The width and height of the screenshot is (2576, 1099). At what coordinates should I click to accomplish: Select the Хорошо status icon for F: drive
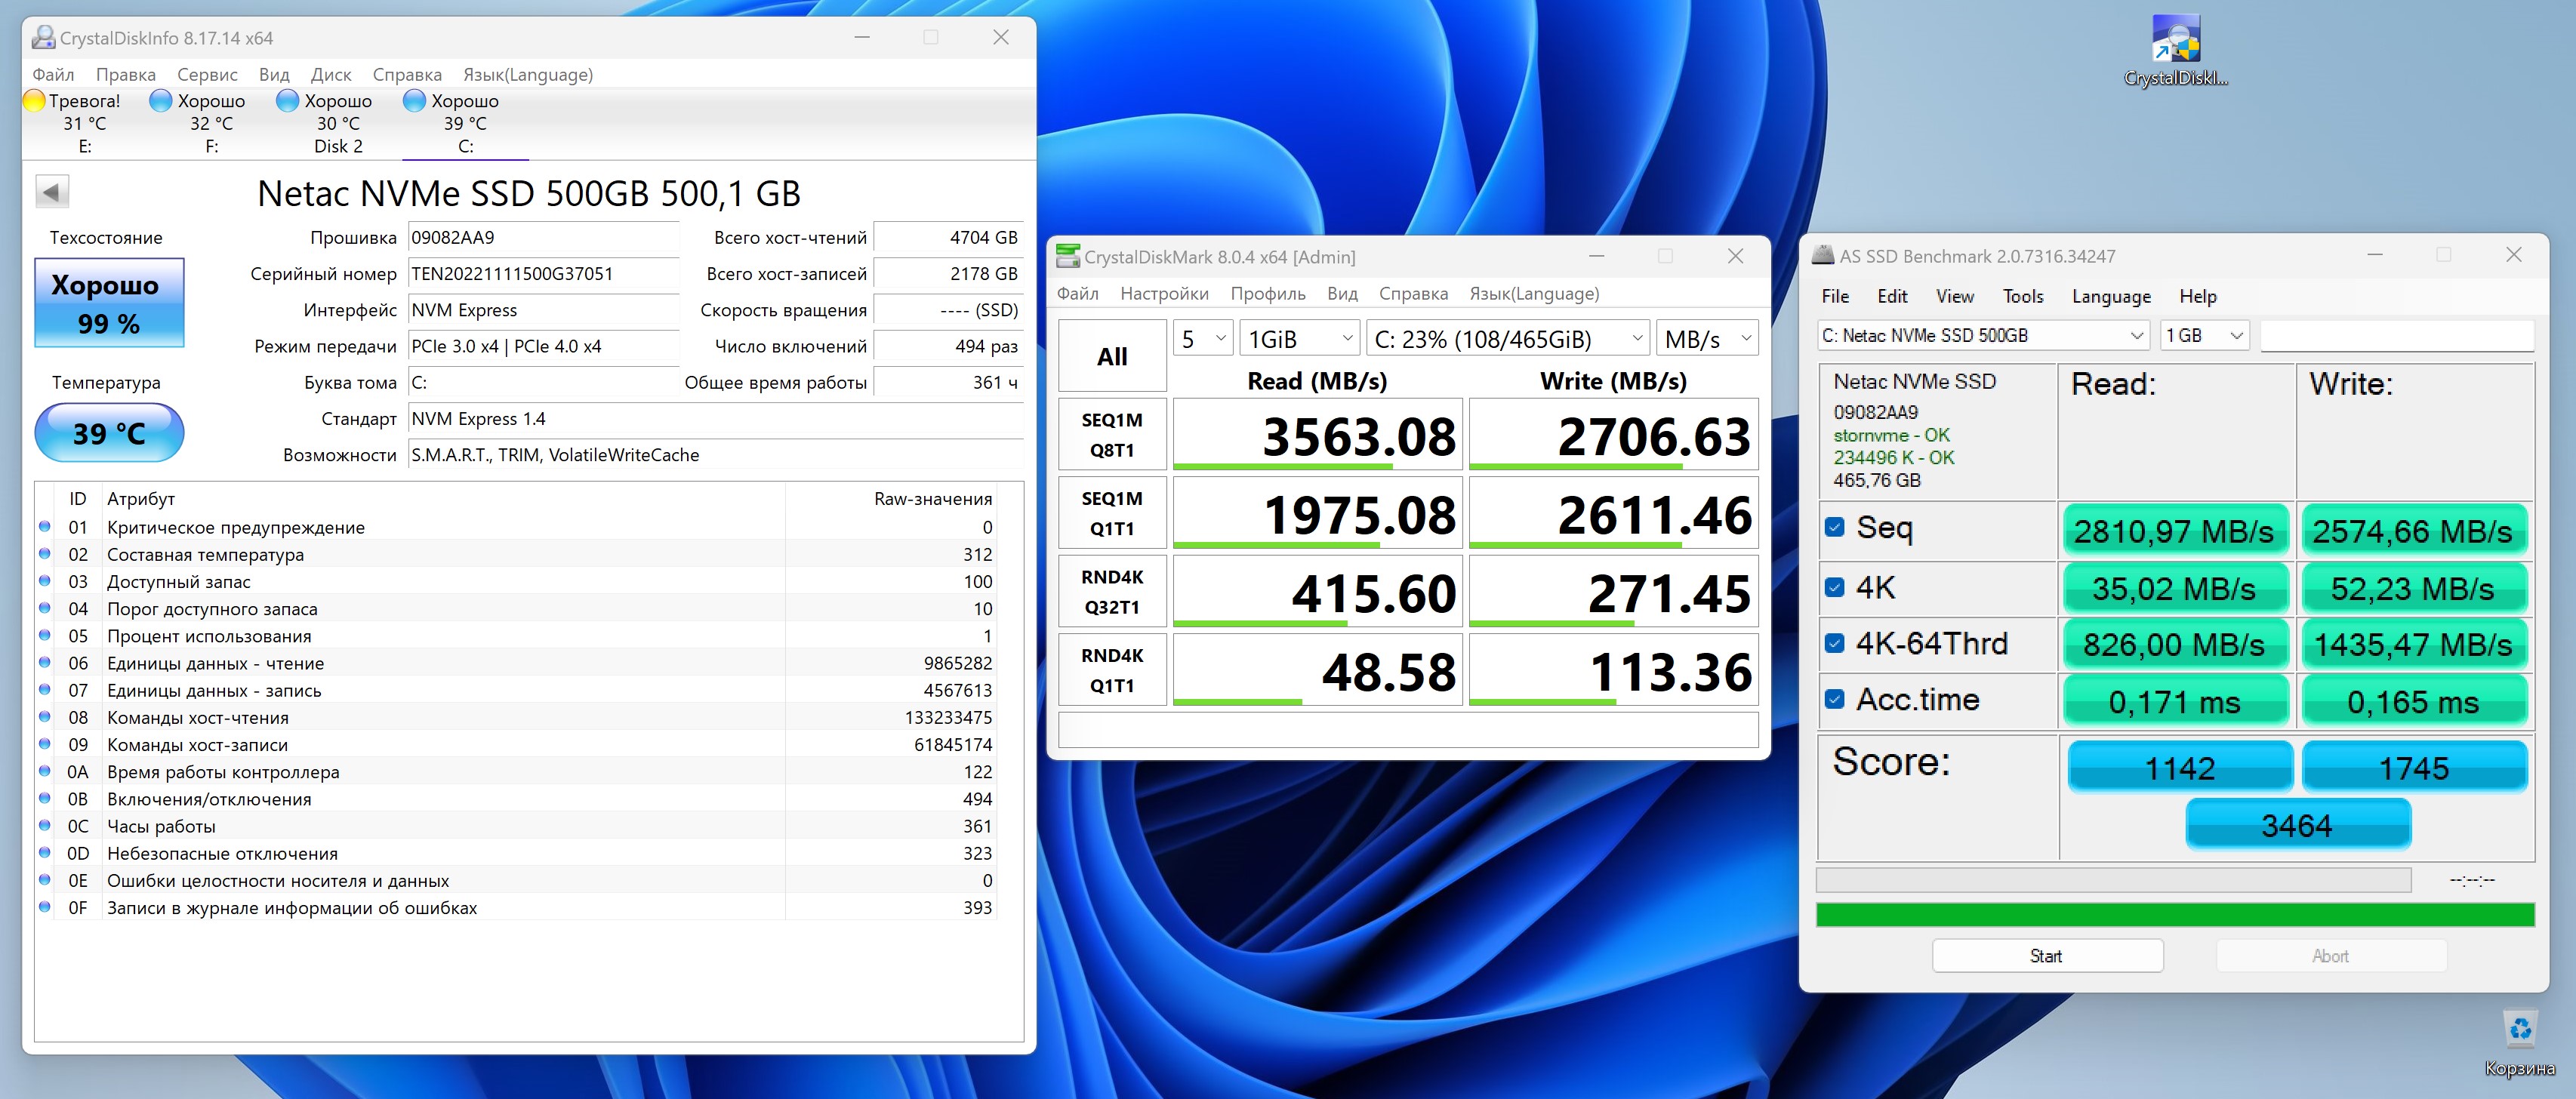pyautogui.click(x=160, y=101)
